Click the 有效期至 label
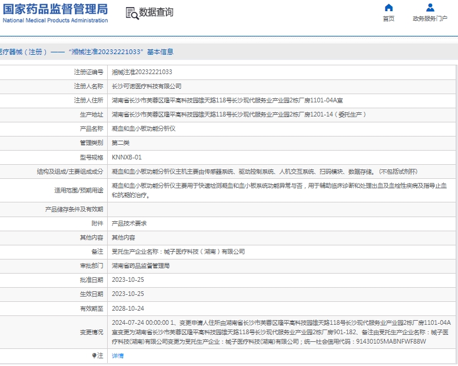 click(x=91, y=308)
